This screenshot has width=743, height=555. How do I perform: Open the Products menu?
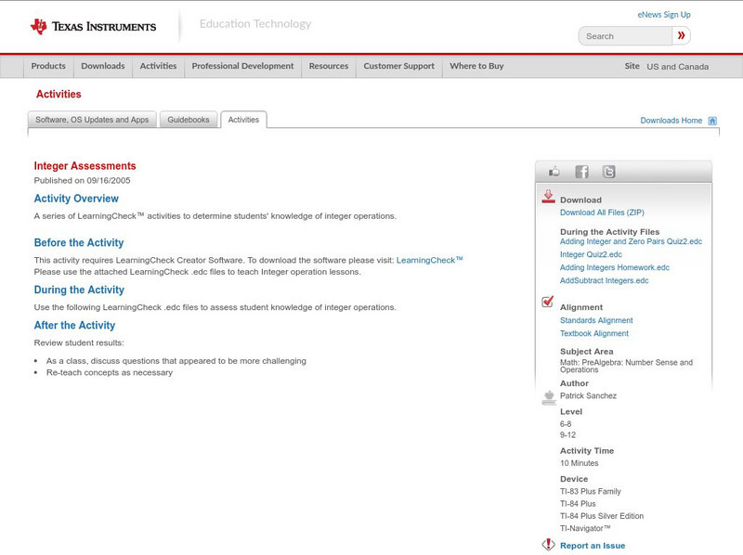48,66
